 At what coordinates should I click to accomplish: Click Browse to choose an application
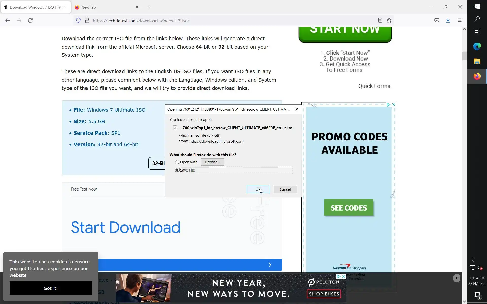tap(212, 162)
